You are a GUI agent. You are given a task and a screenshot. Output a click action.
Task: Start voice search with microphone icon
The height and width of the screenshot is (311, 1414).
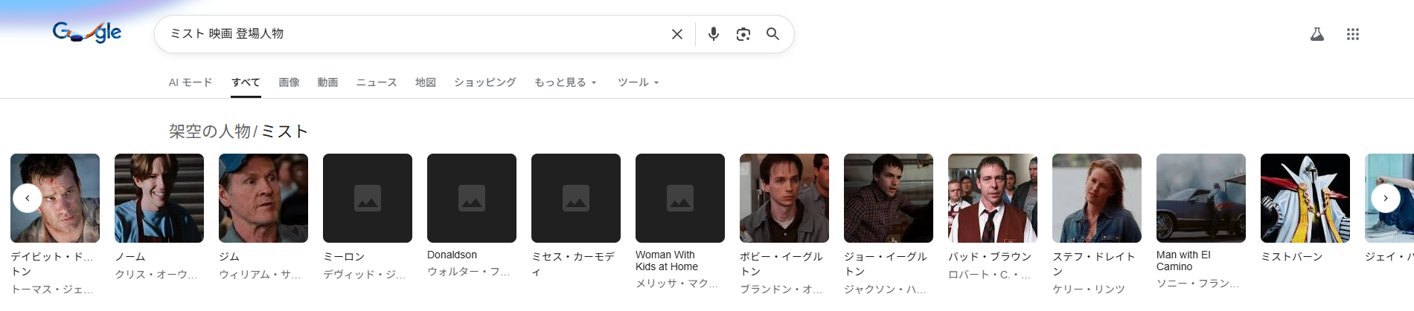713,34
